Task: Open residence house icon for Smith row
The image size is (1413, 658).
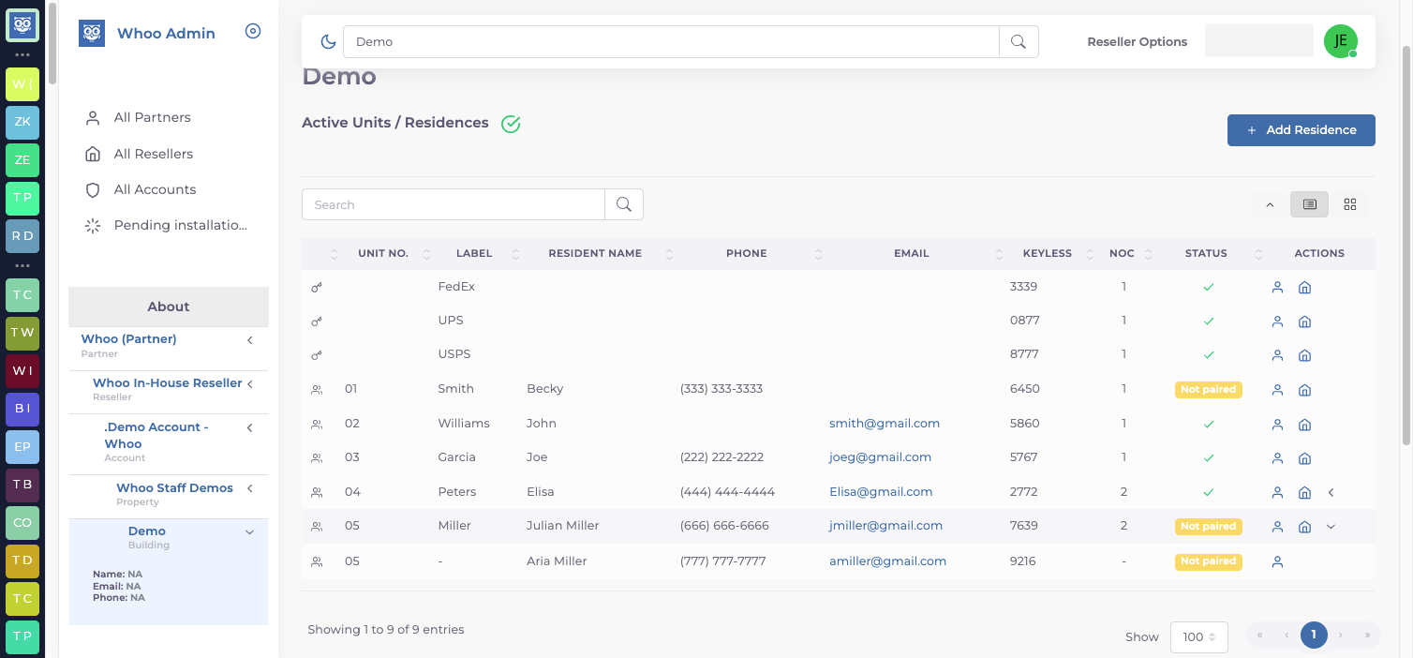Action: 1304,390
